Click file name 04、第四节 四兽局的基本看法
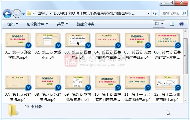 108,55
